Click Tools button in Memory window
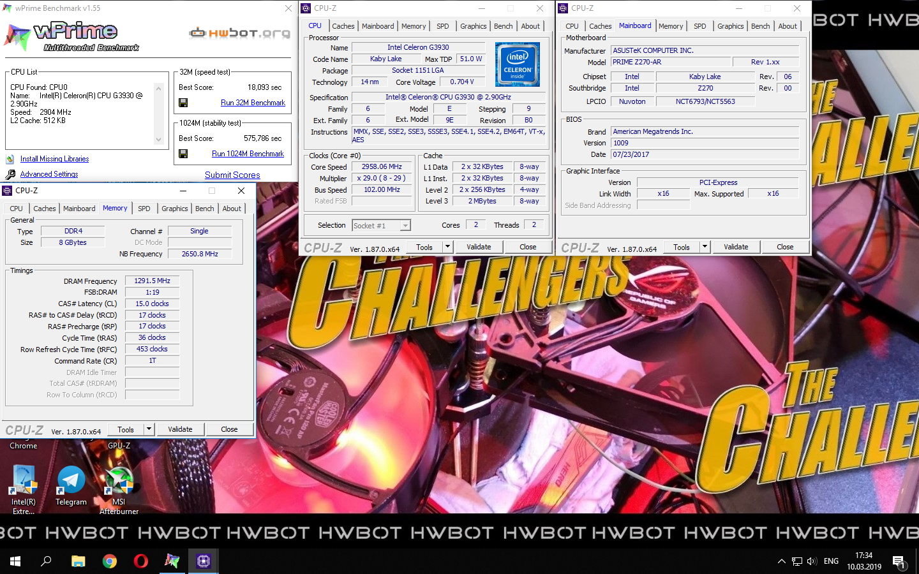This screenshot has width=919, height=574. [x=126, y=429]
